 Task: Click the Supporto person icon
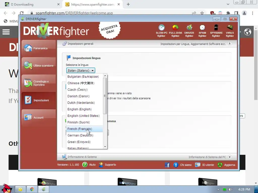(x=101, y=165)
